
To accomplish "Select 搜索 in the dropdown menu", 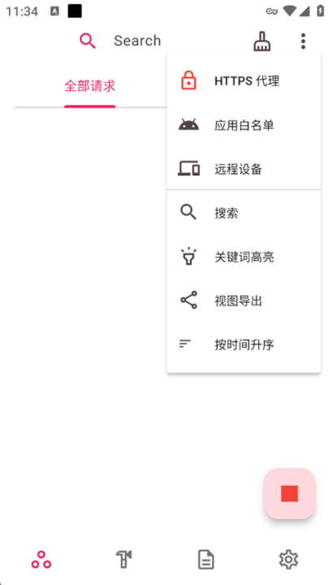I will [x=244, y=213].
